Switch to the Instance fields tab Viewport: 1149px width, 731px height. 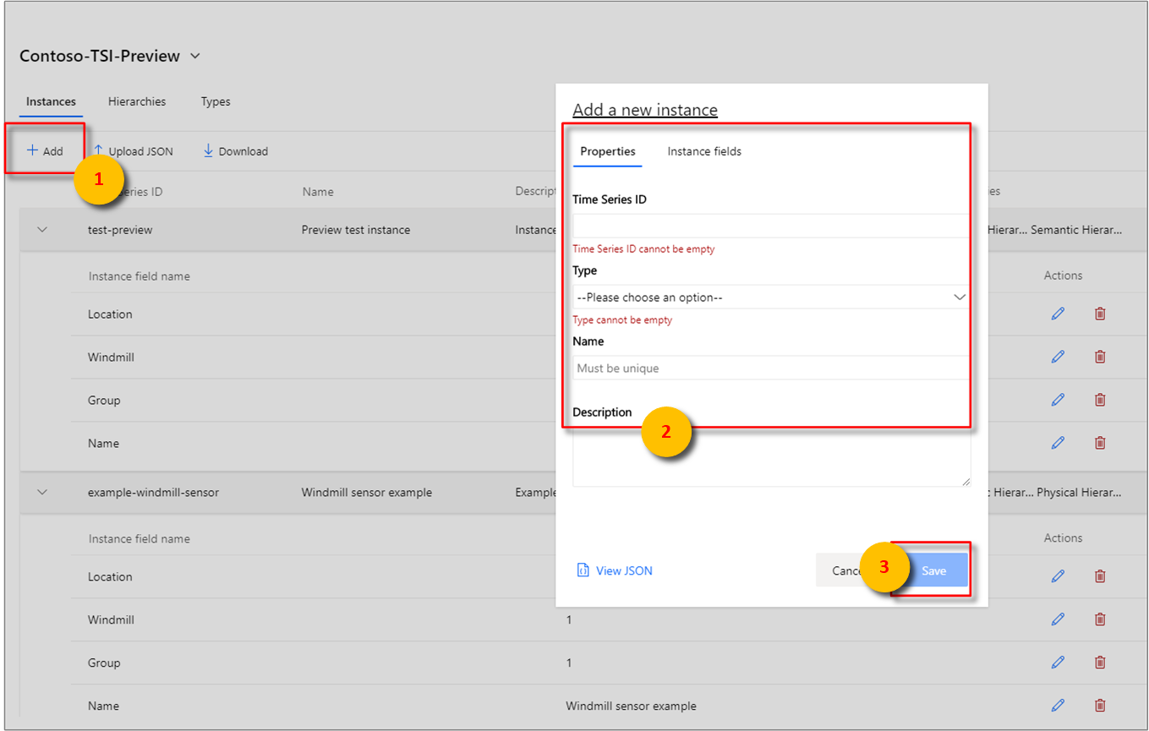703,151
